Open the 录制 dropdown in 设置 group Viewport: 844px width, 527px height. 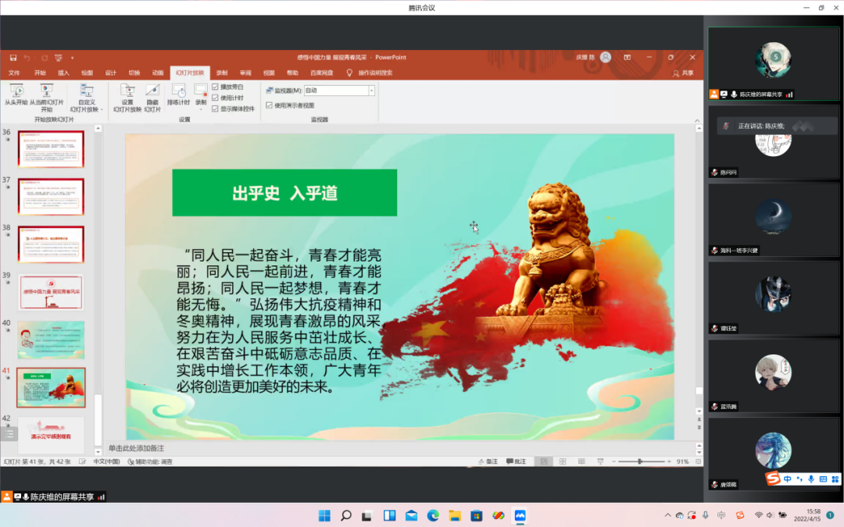(201, 109)
